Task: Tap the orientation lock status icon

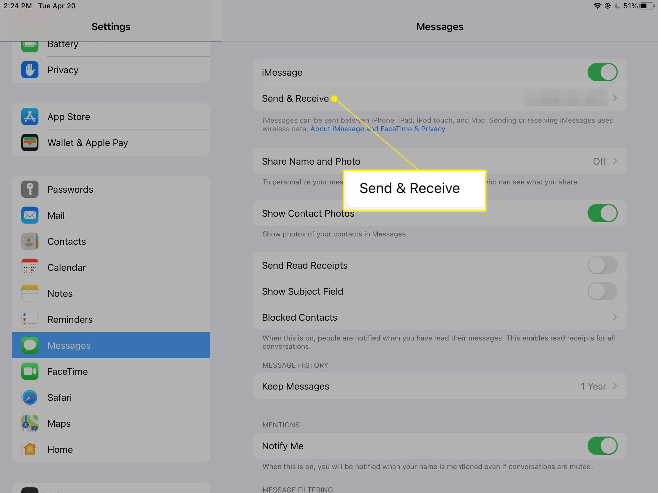Action: pyautogui.click(x=608, y=6)
